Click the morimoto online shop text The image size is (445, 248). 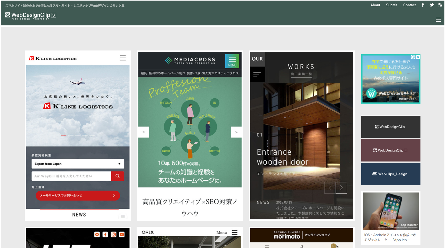click(x=318, y=235)
